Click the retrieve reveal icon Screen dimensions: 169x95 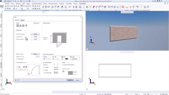(x=63, y=71)
